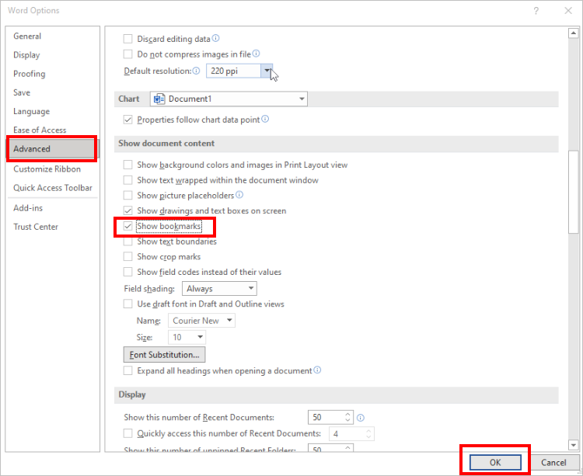583x476 pixels.
Task: Select the Advanced category
Action: point(52,149)
